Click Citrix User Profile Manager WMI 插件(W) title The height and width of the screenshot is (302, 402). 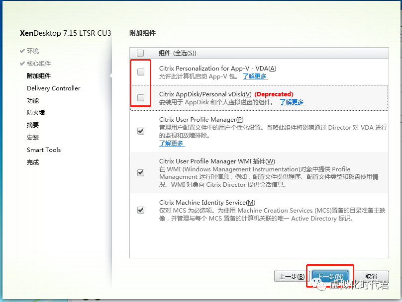coord(217,161)
